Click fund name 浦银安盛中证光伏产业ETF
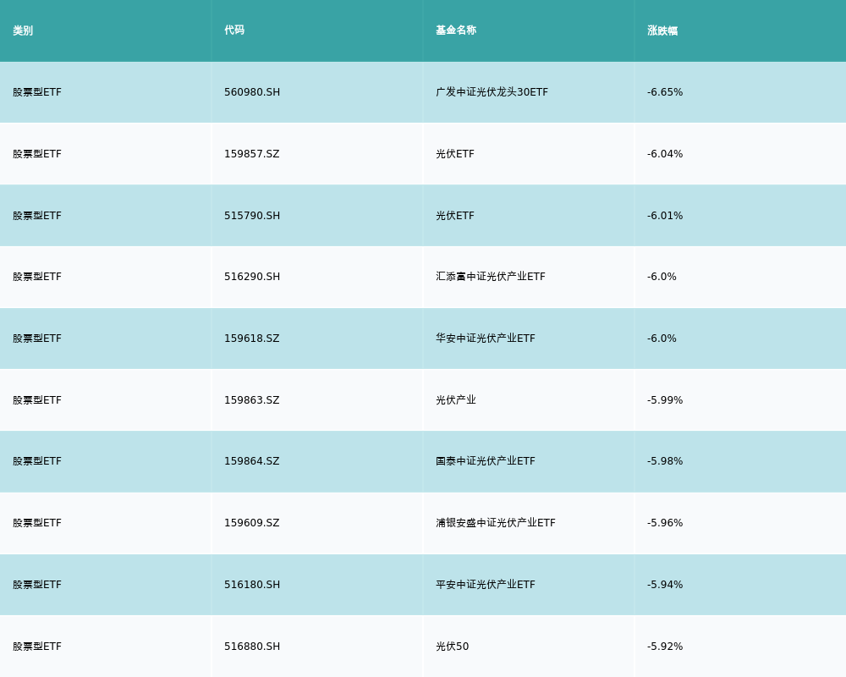Viewport: 846px width, 677px height. click(x=496, y=523)
